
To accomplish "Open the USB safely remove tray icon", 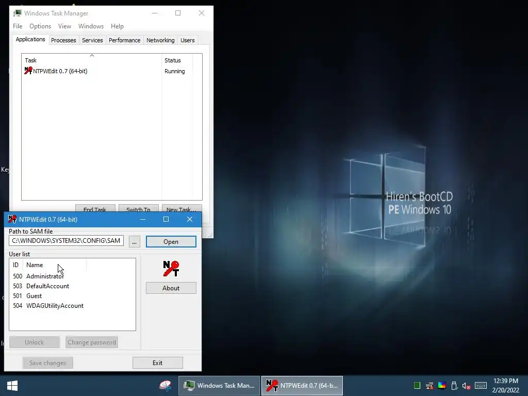I will pos(454,386).
